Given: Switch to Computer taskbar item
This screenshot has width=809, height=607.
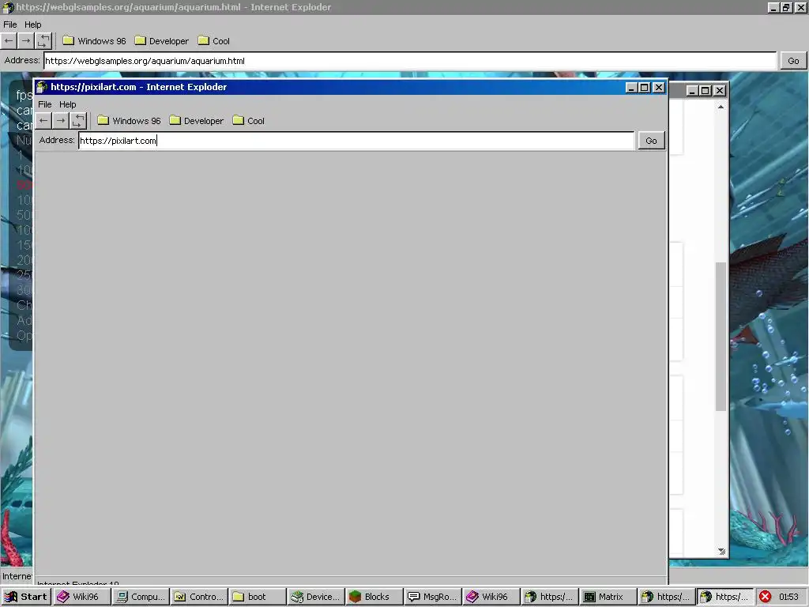Looking at the screenshot, I should [x=141, y=597].
